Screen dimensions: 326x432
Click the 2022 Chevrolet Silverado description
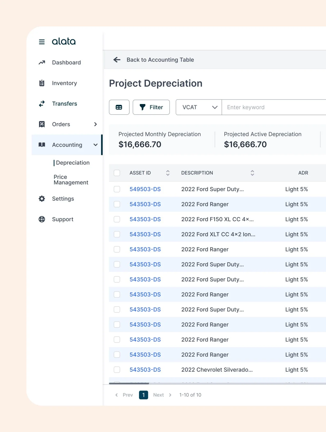[217, 370]
